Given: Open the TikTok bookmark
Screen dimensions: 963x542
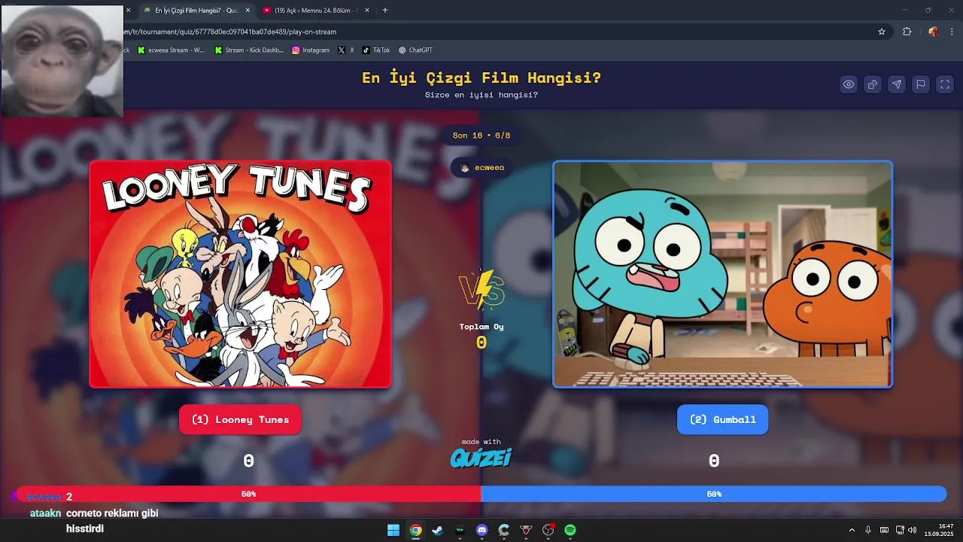Looking at the screenshot, I should pos(376,50).
